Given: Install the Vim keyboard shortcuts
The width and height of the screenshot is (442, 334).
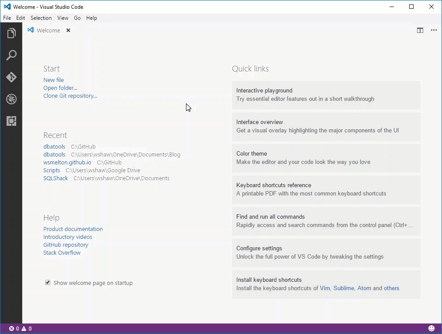Looking at the screenshot, I should click(325, 288).
